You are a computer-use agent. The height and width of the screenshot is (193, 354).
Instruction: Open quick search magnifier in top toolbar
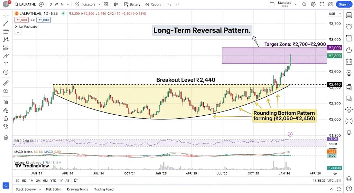pyautogui.click(x=304, y=4)
